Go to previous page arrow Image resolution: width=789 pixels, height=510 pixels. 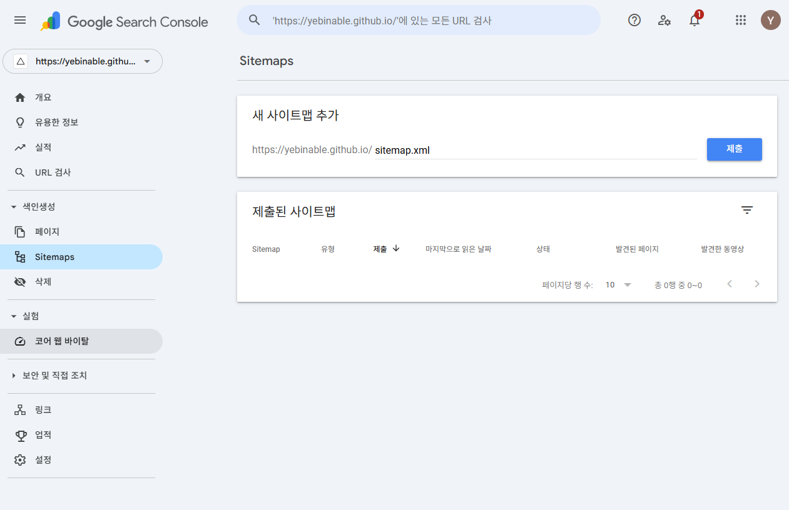[x=730, y=284]
